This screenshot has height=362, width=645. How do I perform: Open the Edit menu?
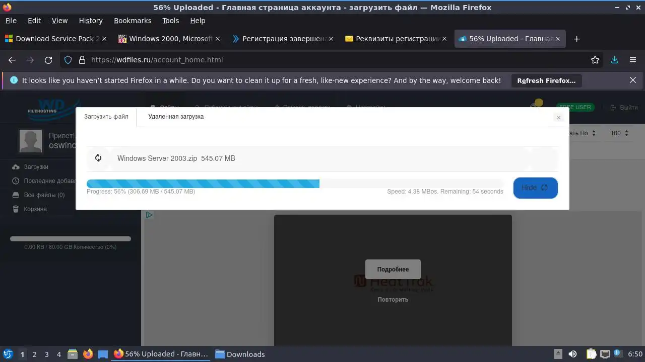coord(34,21)
